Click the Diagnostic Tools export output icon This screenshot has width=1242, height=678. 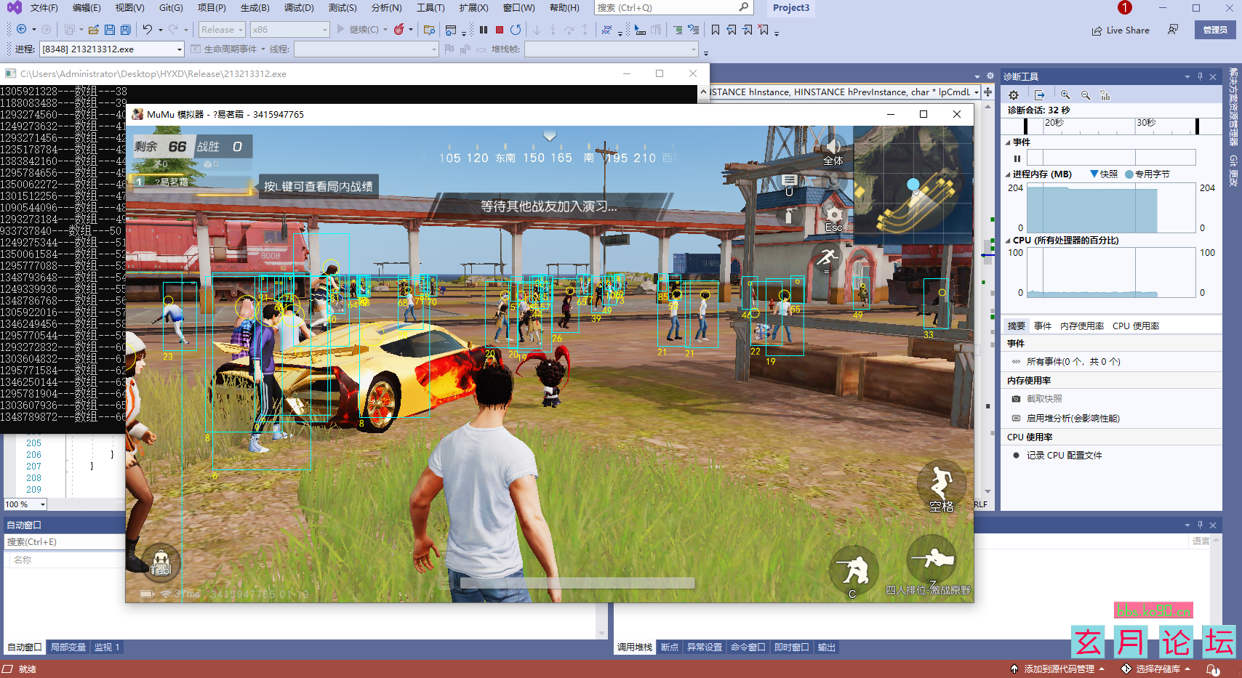(1040, 95)
